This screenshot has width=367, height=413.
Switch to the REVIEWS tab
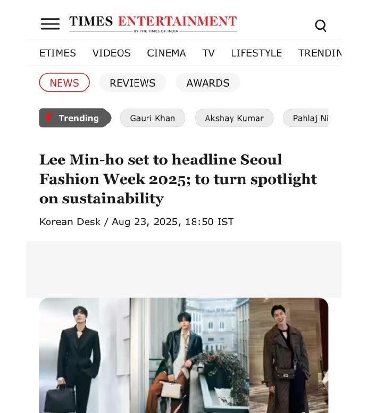pos(132,82)
